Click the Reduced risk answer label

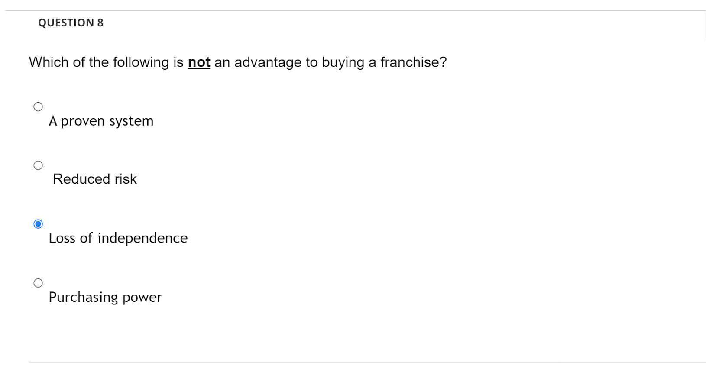94,179
